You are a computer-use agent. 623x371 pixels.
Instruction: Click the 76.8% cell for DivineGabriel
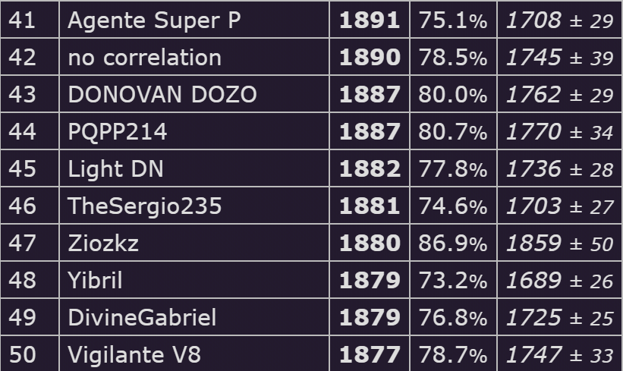pos(452,317)
